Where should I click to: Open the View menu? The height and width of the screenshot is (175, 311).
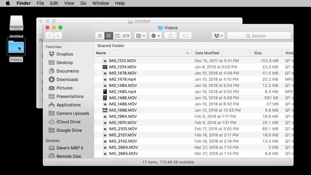(x=69, y=3)
